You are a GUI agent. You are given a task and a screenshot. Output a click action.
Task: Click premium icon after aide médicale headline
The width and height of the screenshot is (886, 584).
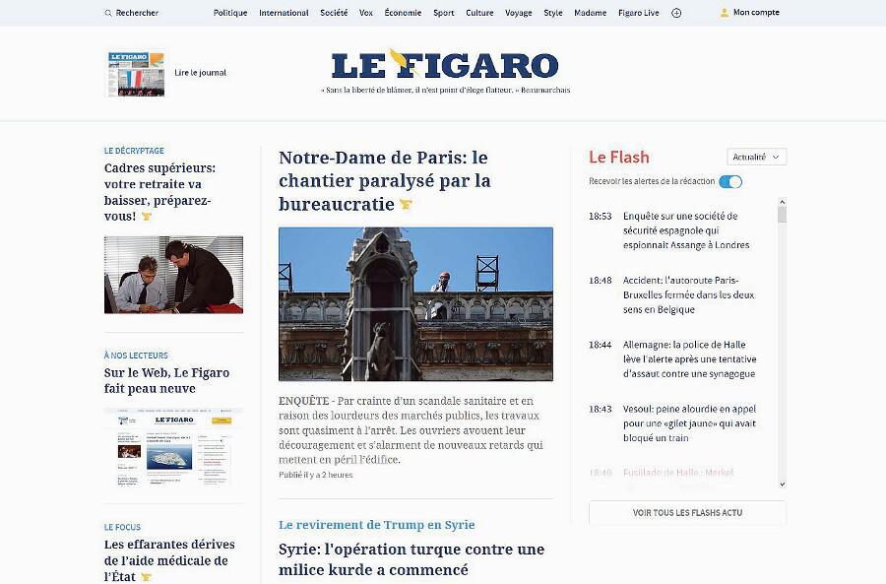[147, 577]
